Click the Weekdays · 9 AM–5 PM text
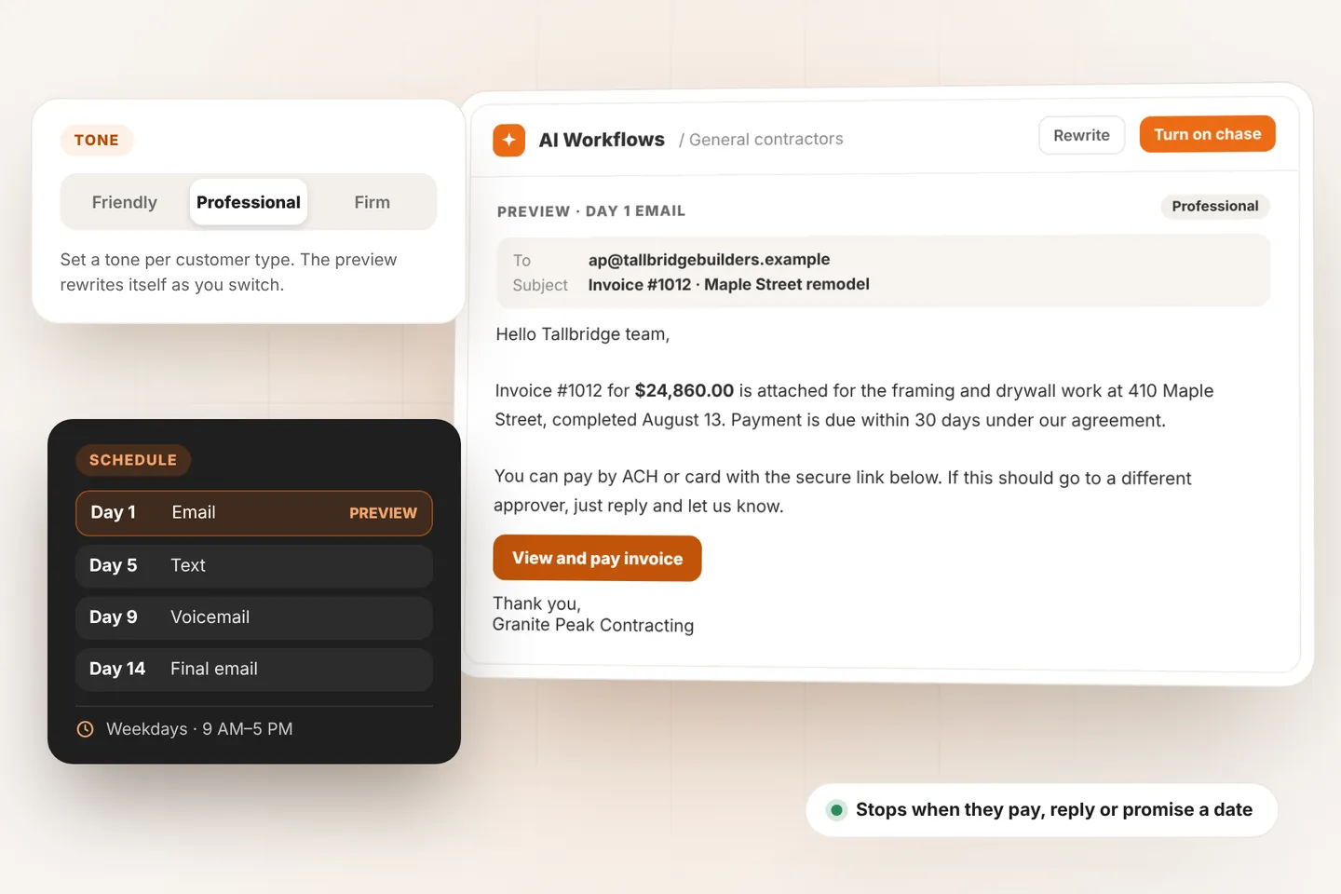The height and width of the screenshot is (894, 1341). coord(199,729)
